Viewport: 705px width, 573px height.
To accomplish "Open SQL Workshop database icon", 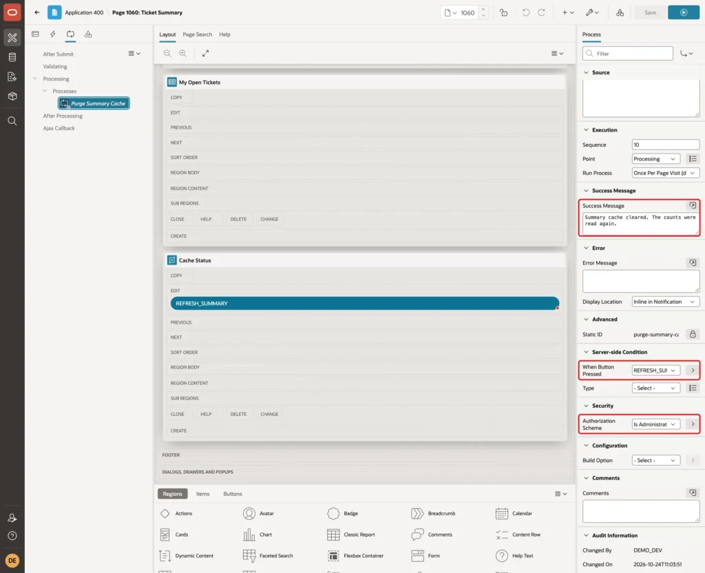I will [x=12, y=57].
